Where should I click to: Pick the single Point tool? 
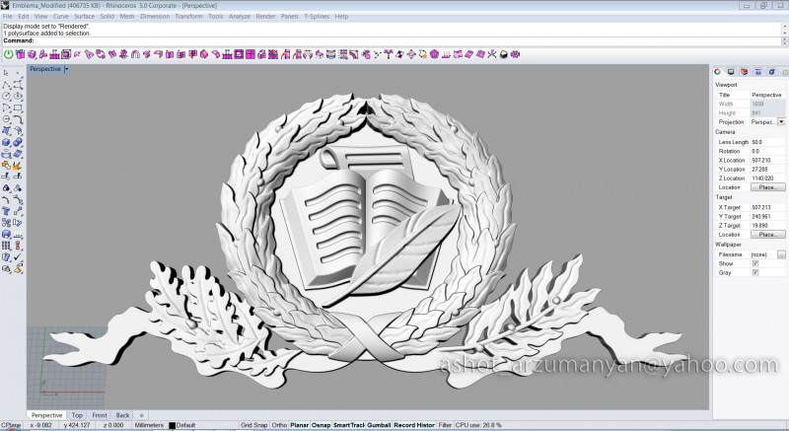tap(18, 73)
